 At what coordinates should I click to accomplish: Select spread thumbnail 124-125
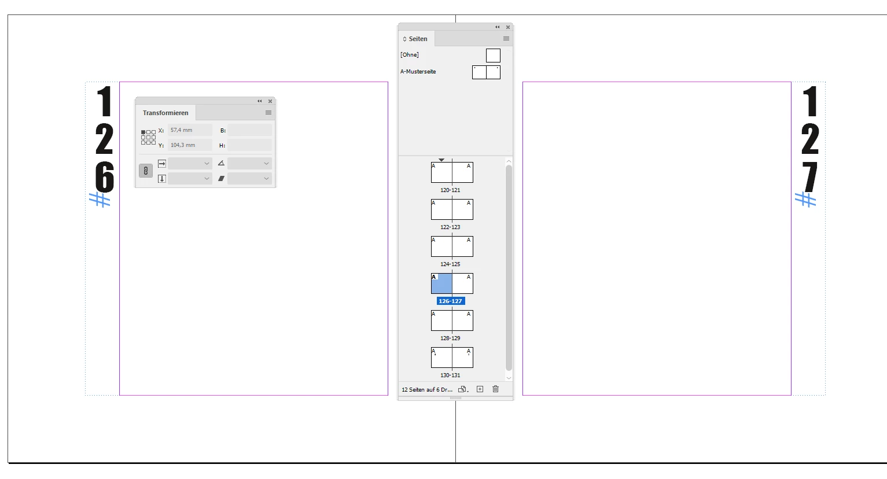(452, 246)
